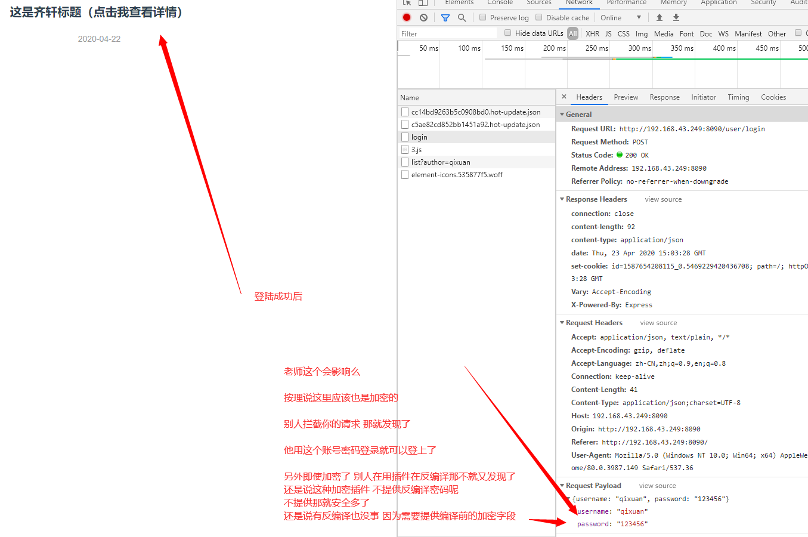
Task: Click the script icon beside 3.js
Action: (x=405, y=150)
